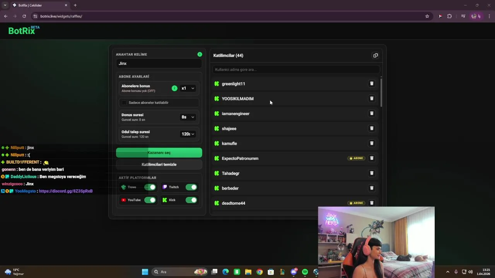Click the browser address bar
Image resolution: width=495 pixels, height=278 pixels.
[x=228, y=16]
